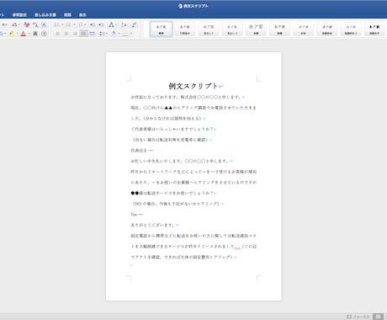387x320 pixels.
Task: Apply the 見出し 1 style from the gallery
Action: pyautogui.click(x=209, y=29)
